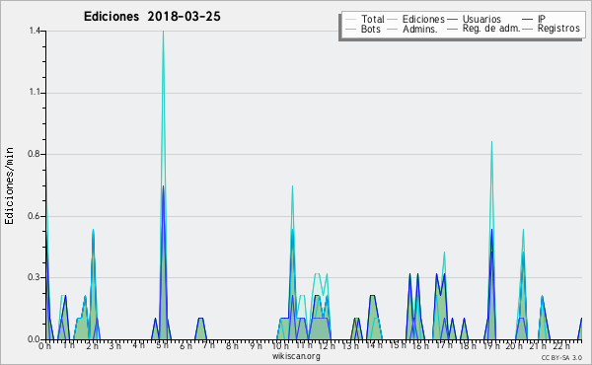
Task: Click the "11 h" x-axis label
Action: click(304, 345)
